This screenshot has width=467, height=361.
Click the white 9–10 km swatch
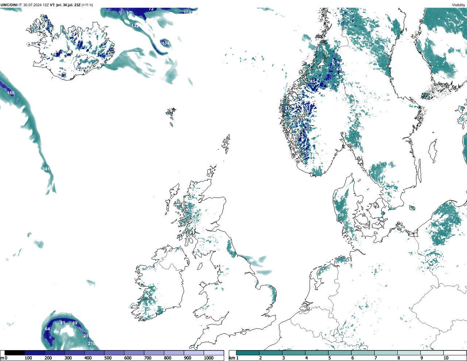[x=432, y=353]
